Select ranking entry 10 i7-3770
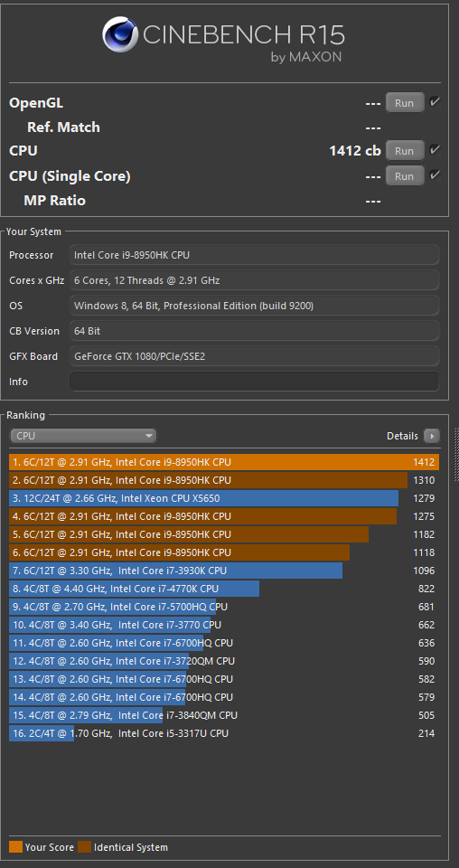Image resolution: width=459 pixels, height=868 pixels. (x=224, y=625)
